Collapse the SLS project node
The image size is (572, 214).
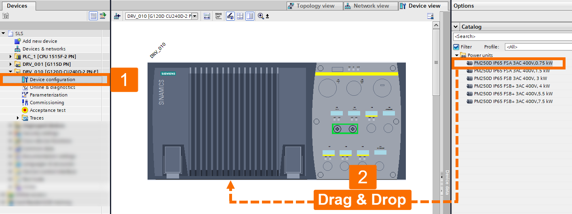pyautogui.click(x=4, y=34)
